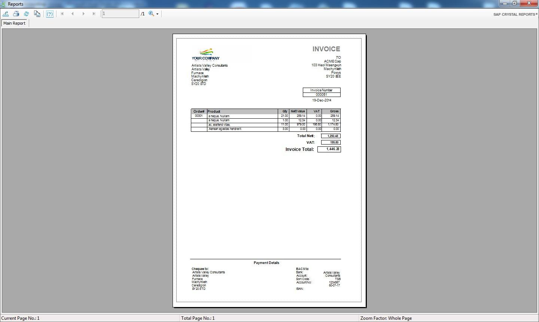
Task: Click the Order# value 00301
Action: tap(199, 116)
